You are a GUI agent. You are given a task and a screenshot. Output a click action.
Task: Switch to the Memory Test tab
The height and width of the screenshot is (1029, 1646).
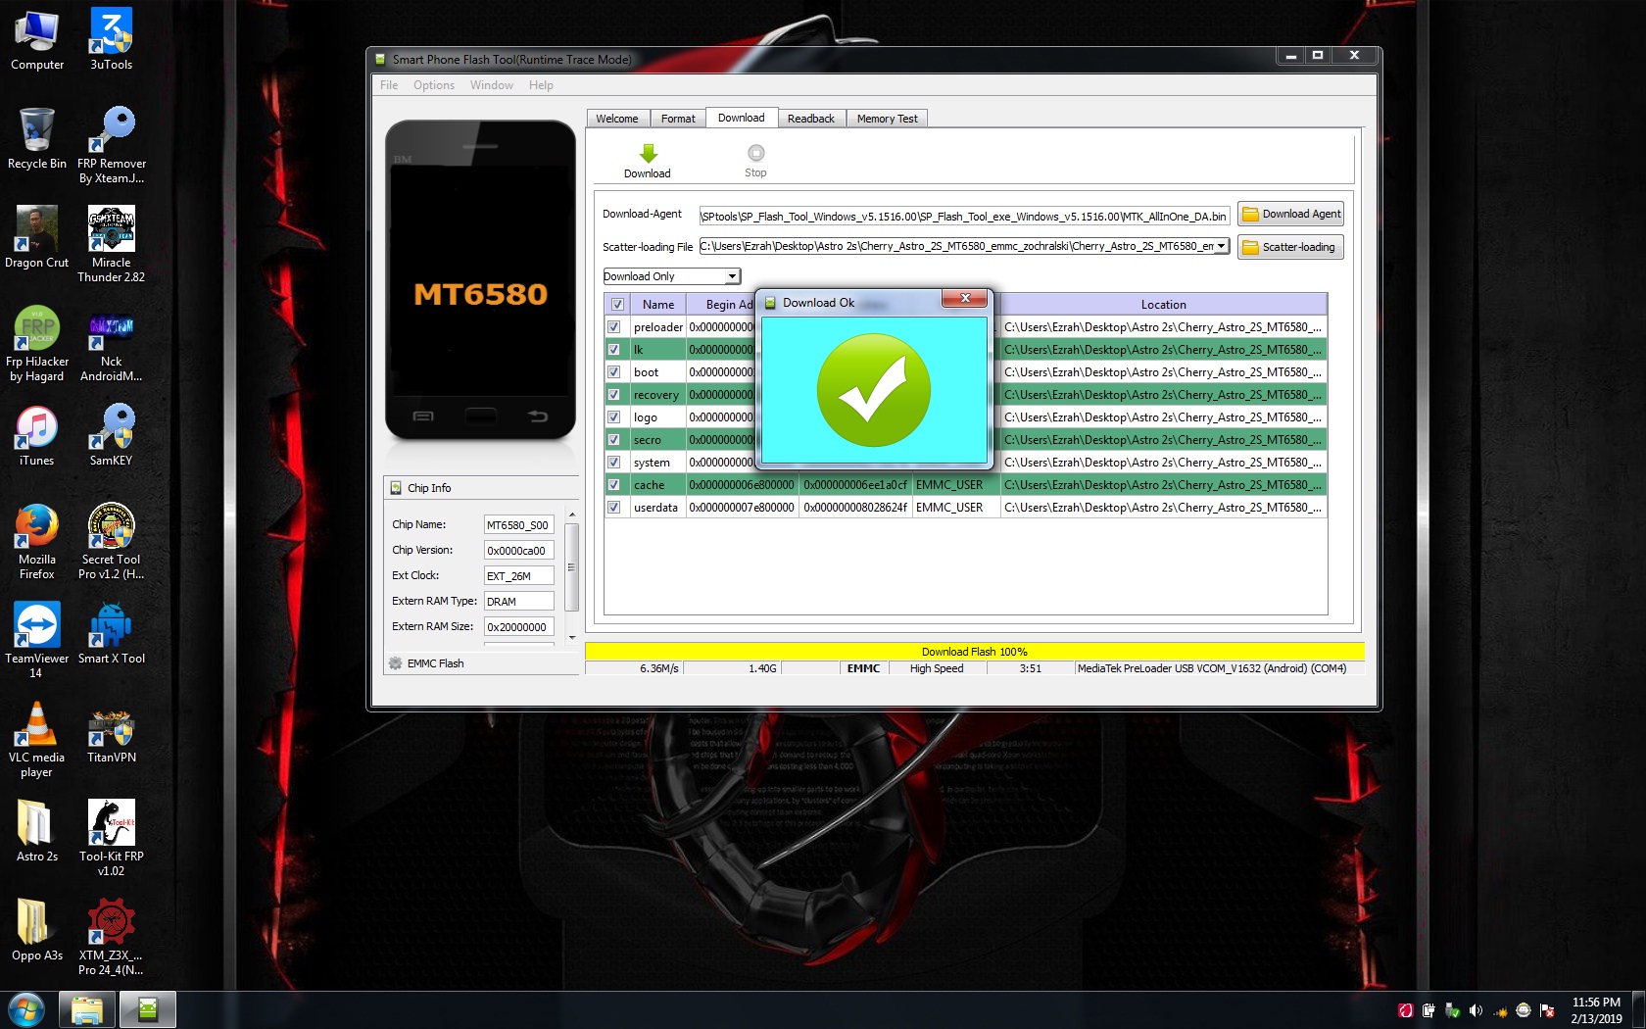(888, 119)
